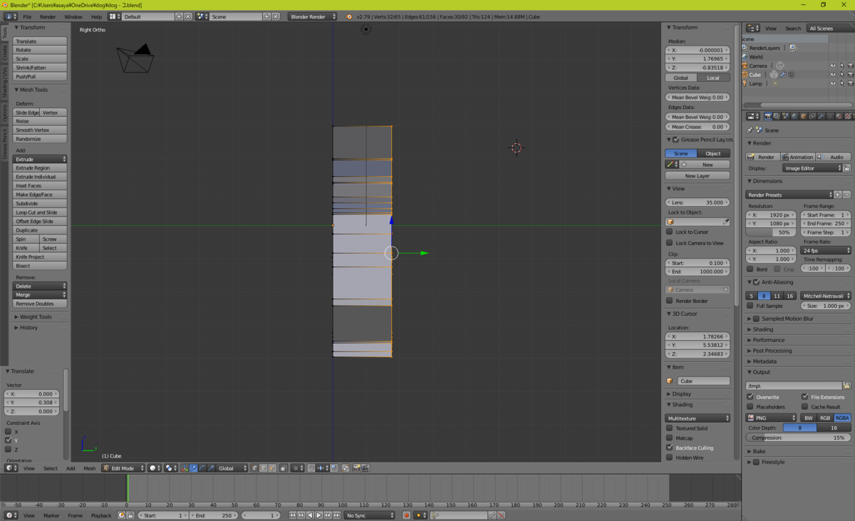Click the record auto-keyframe button

(x=406, y=515)
